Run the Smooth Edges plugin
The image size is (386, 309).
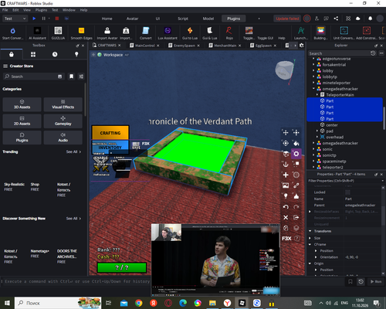click(81, 33)
